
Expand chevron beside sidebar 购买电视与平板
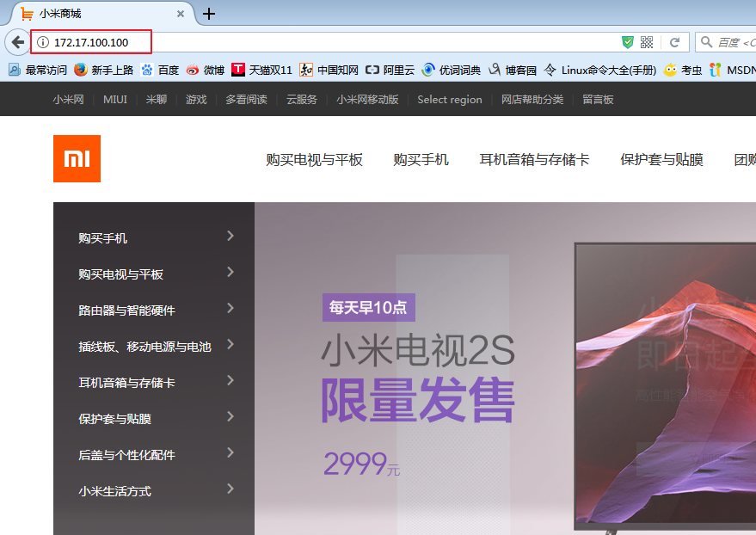tap(230, 272)
